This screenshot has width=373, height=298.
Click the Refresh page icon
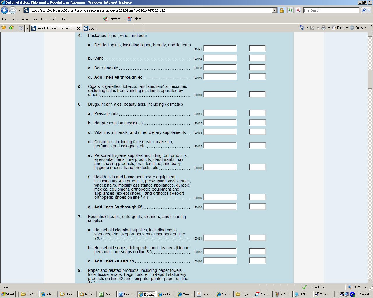(x=290, y=10)
